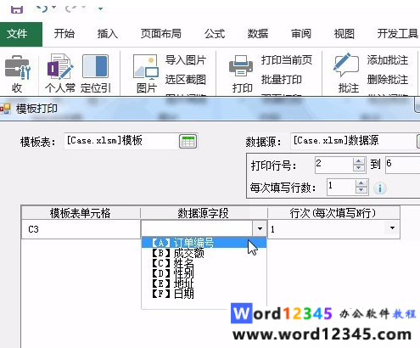Image resolution: width=420 pixels, height=348 pixels.
Task: Open the 开发工具 ribbon tab
Action: pos(397,34)
